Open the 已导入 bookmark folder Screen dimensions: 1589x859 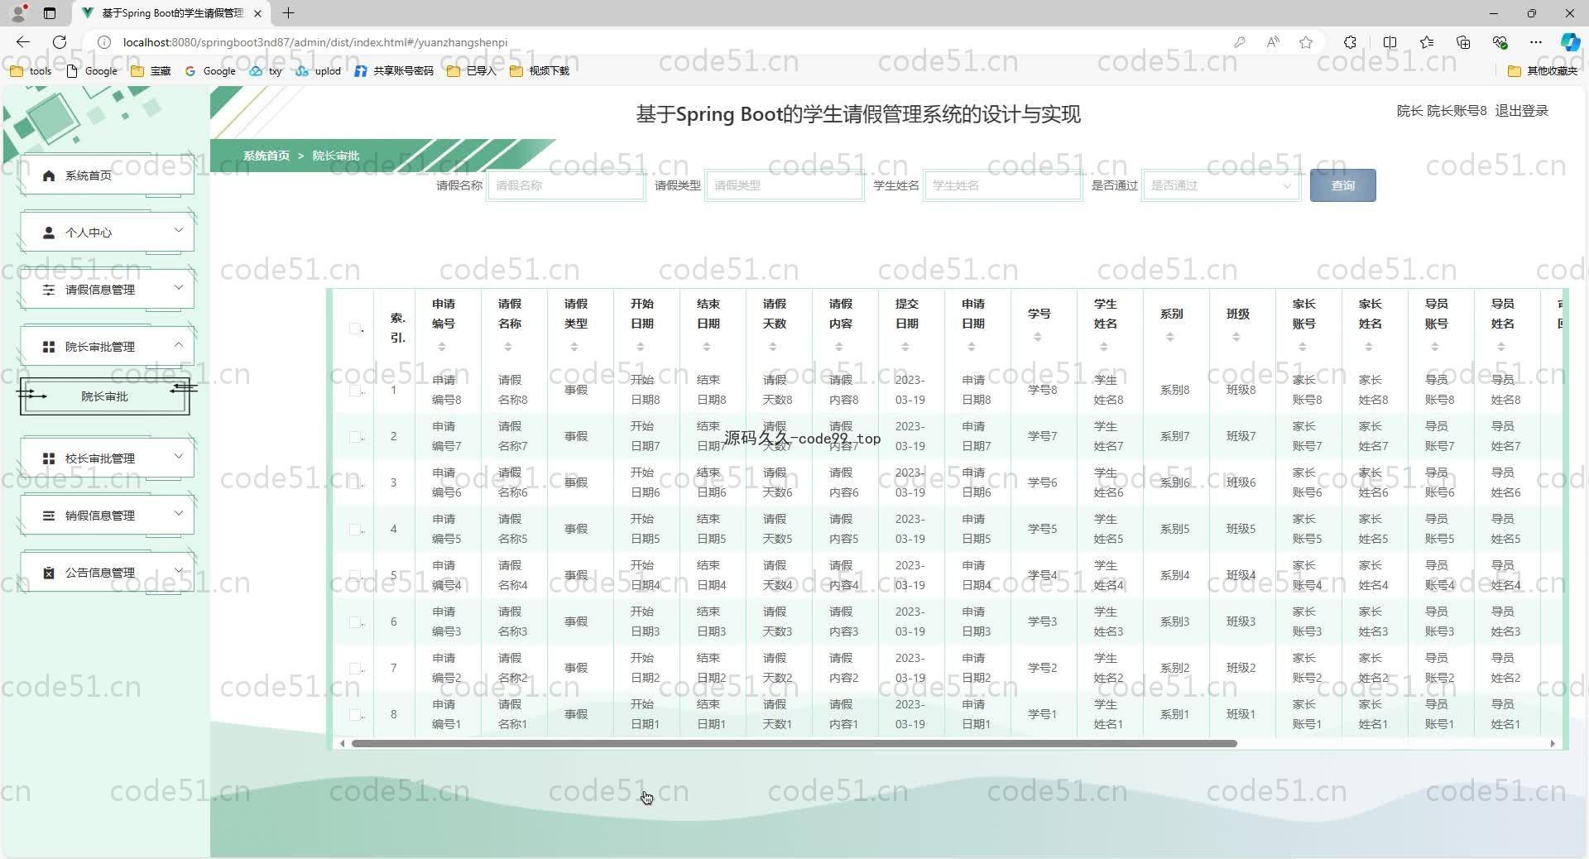pyautogui.click(x=472, y=71)
